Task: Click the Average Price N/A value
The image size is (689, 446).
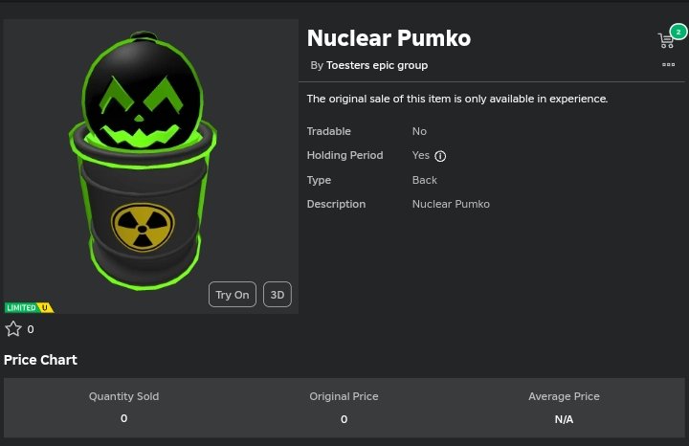Action: coord(565,419)
